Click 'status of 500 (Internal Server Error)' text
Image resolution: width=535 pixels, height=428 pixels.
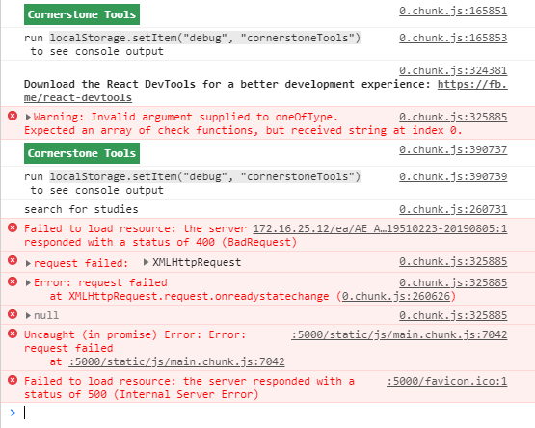[x=142, y=394]
